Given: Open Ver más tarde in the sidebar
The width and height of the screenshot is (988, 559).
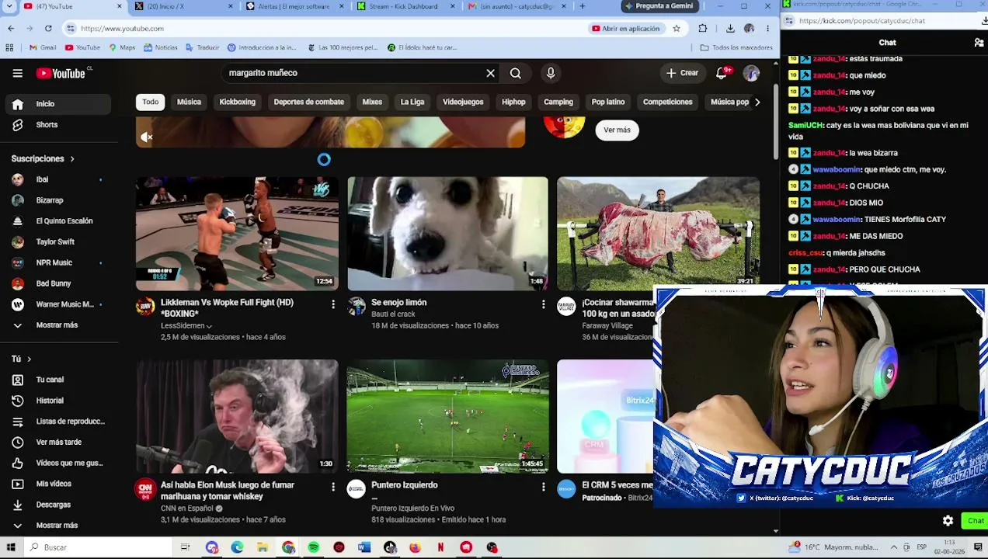Looking at the screenshot, I should coord(59,442).
